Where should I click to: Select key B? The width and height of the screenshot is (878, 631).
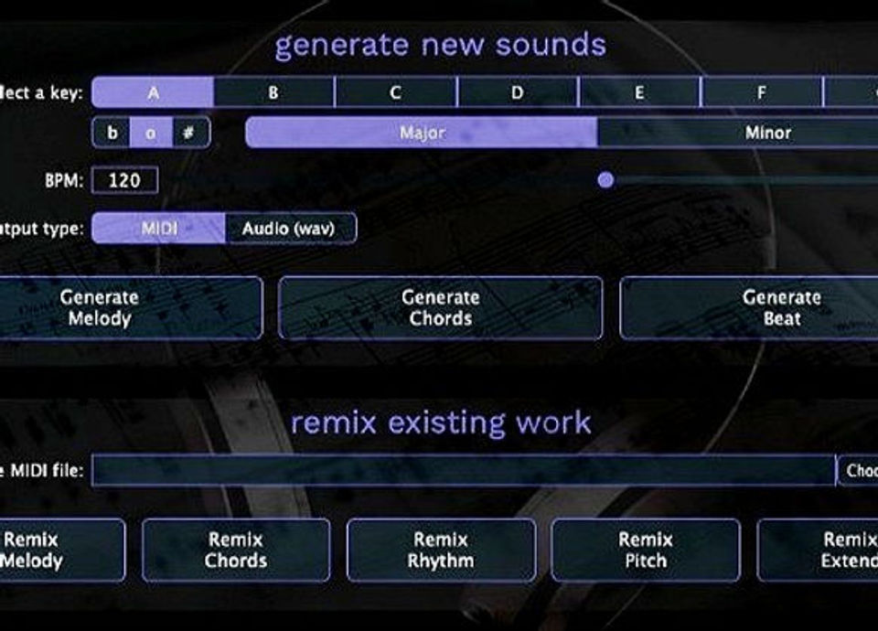(x=273, y=91)
